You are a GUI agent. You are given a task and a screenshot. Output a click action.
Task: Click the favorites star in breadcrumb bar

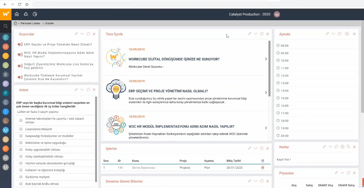(16, 23)
